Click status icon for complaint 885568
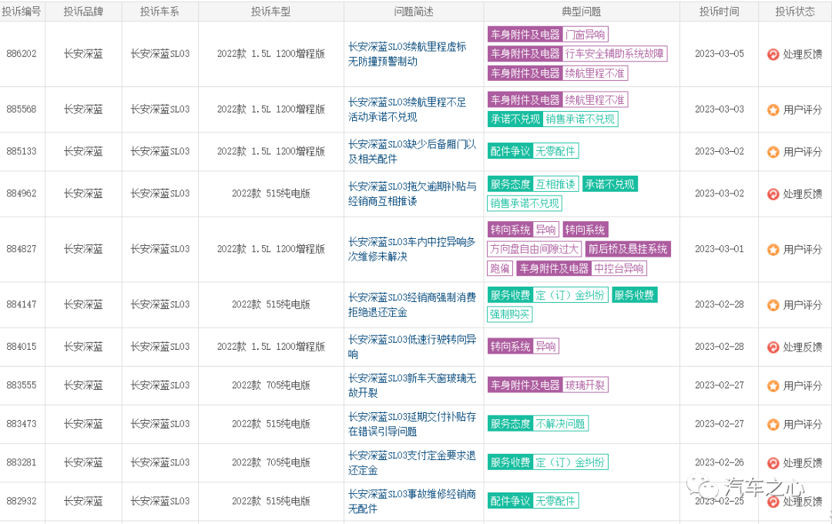832x524 pixels. 773,110
